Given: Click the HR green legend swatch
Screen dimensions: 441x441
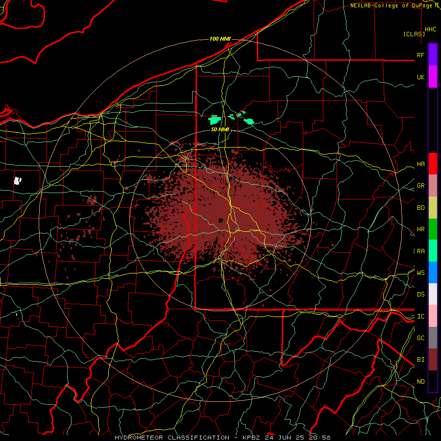Looking at the screenshot, I should click(x=433, y=229).
